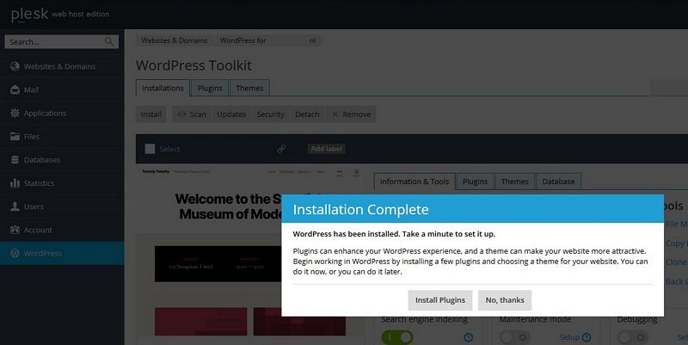Tick the Select checkbox
688x345 pixels.
coord(150,149)
